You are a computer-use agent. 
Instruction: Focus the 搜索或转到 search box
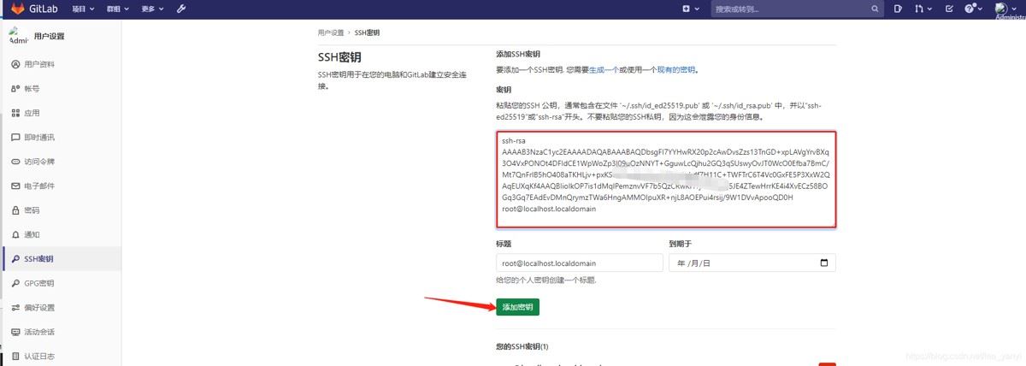[798, 9]
